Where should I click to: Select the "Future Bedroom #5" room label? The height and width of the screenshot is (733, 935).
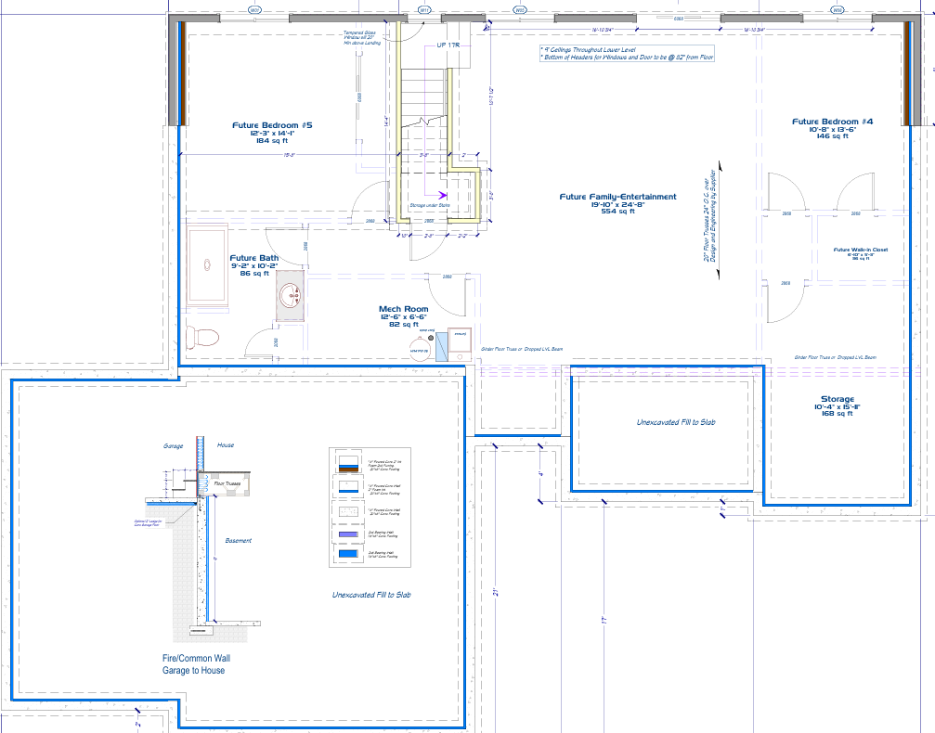coord(272,125)
